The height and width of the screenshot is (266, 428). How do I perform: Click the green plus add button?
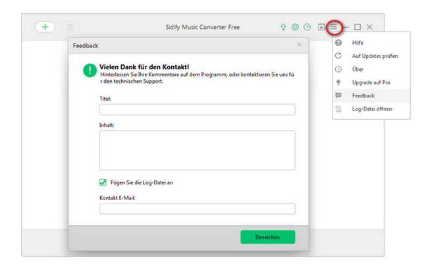[45, 27]
